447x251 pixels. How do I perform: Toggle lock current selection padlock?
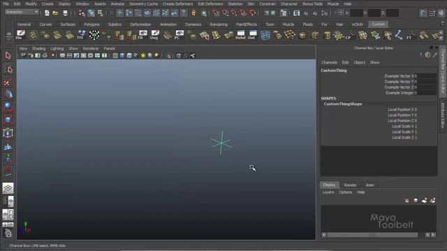point(194,13)
